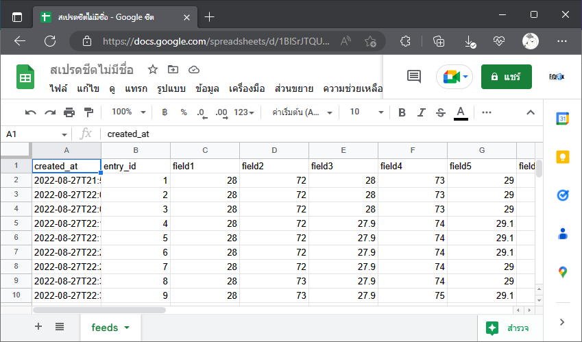The image size is (582, 342).
Task: Decrease decimal places
Action: coord(202,113)
